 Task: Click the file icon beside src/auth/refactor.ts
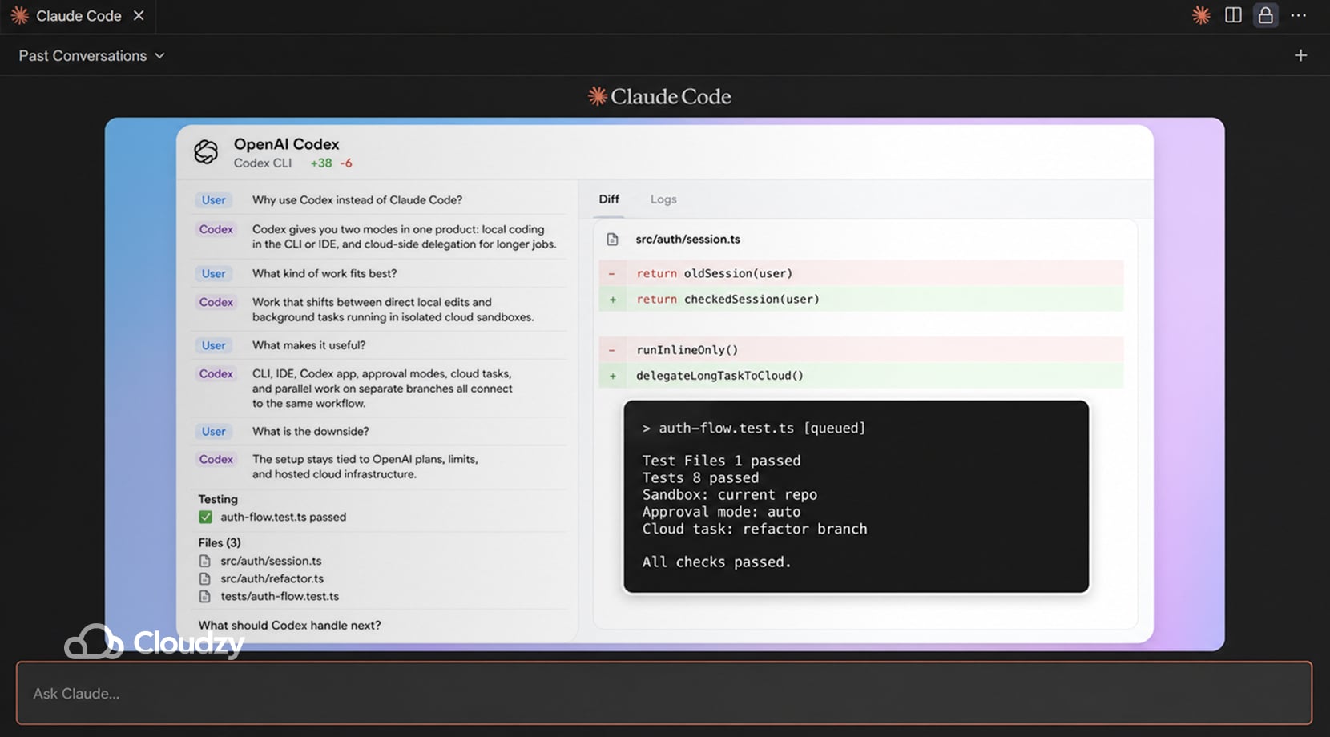pos(206,578)
